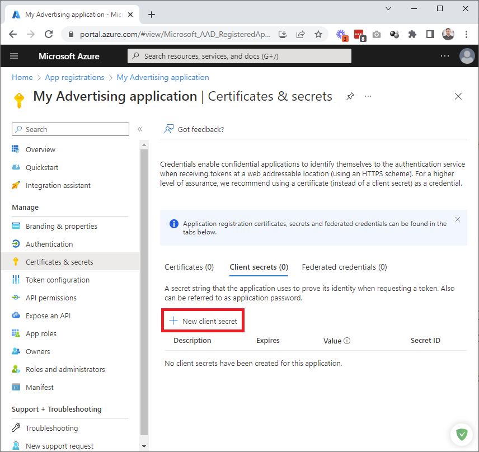
Task: Open the Got feedback? option
Action: (194, 129)
